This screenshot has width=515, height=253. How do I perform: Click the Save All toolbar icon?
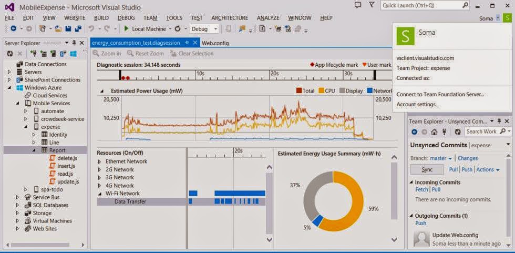[x=78, y=29]
